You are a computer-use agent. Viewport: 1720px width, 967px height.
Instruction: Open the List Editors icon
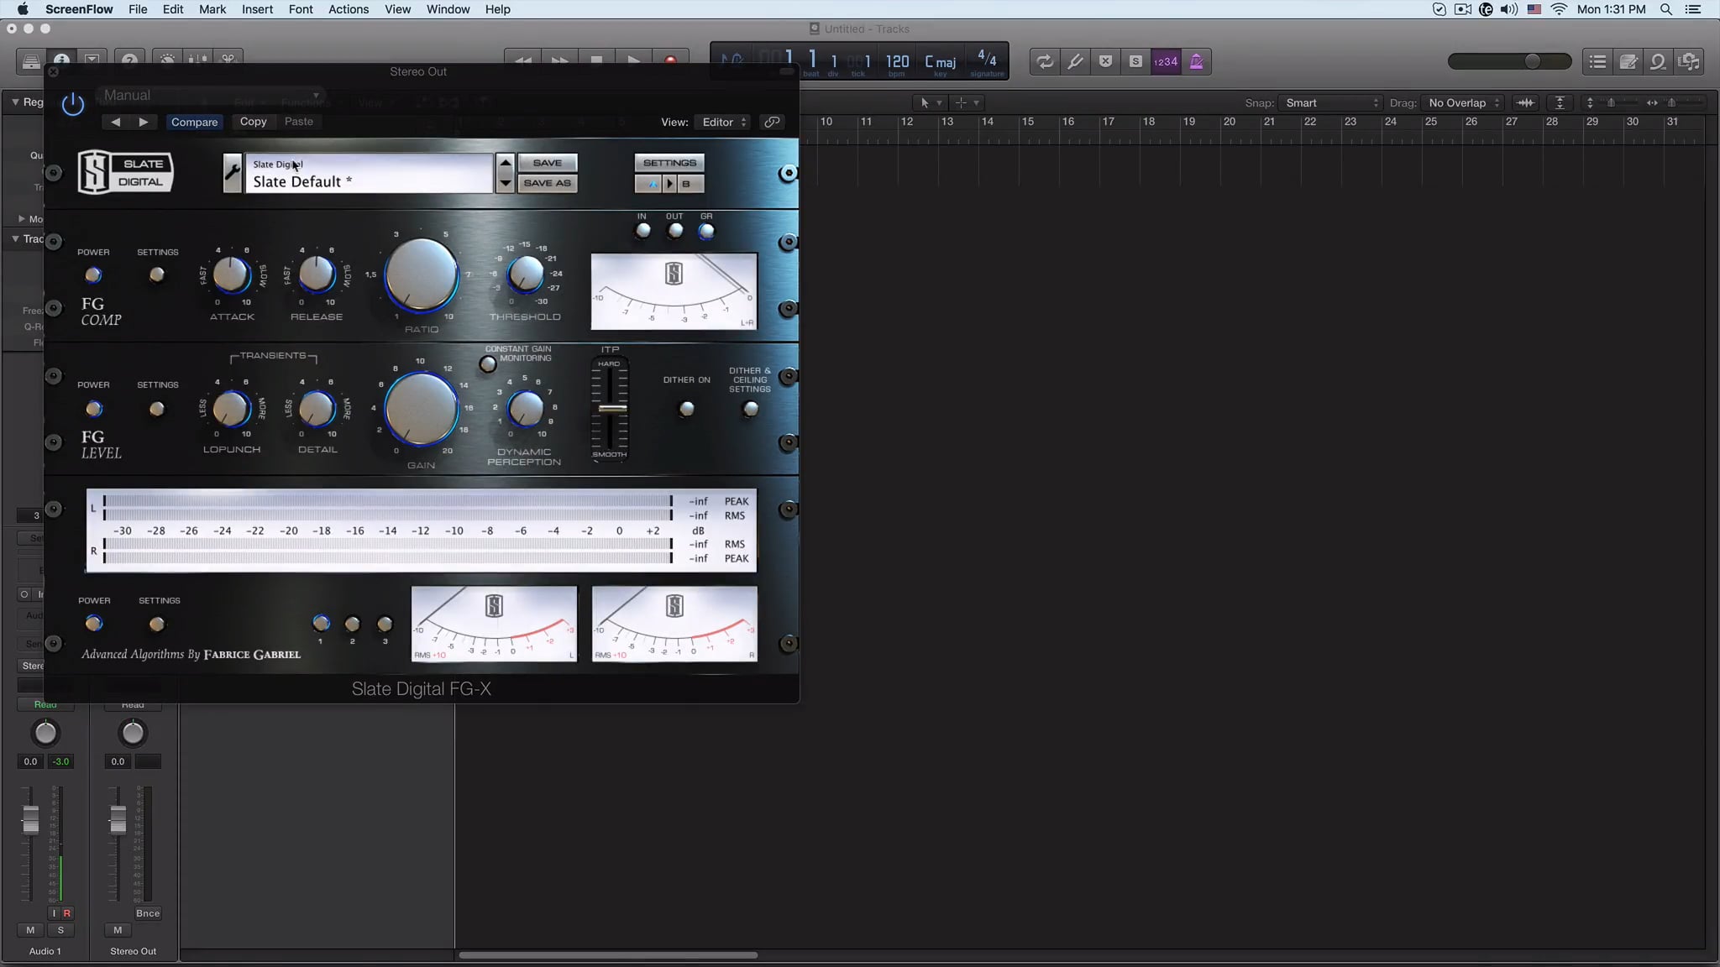point(1597,61)
